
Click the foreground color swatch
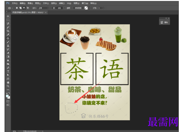click(7, 96)
